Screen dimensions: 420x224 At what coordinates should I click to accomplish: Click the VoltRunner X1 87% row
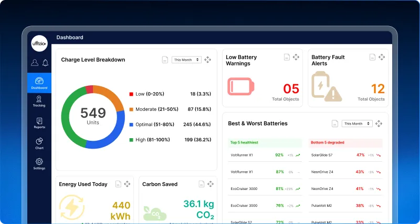265,172
